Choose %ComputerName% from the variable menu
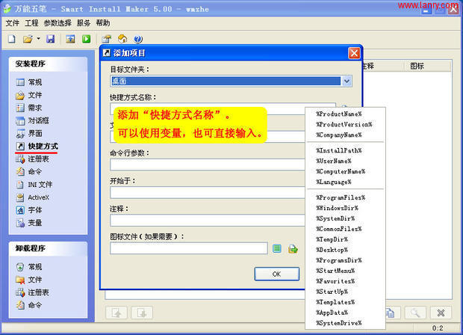Screen dimensions: 463x335 [x=341, y=171]
